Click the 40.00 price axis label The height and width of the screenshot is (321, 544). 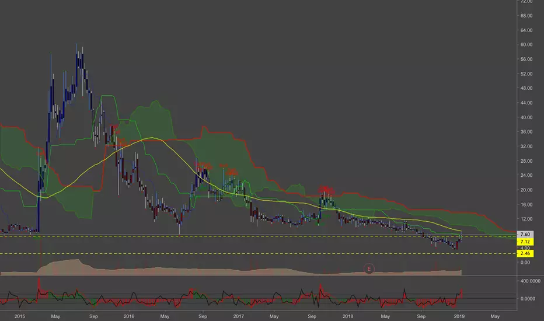[526, 117]
